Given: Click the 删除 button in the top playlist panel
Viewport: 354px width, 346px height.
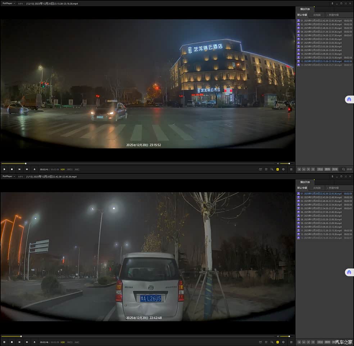Looking at the screenshot, I should point(327,169).
